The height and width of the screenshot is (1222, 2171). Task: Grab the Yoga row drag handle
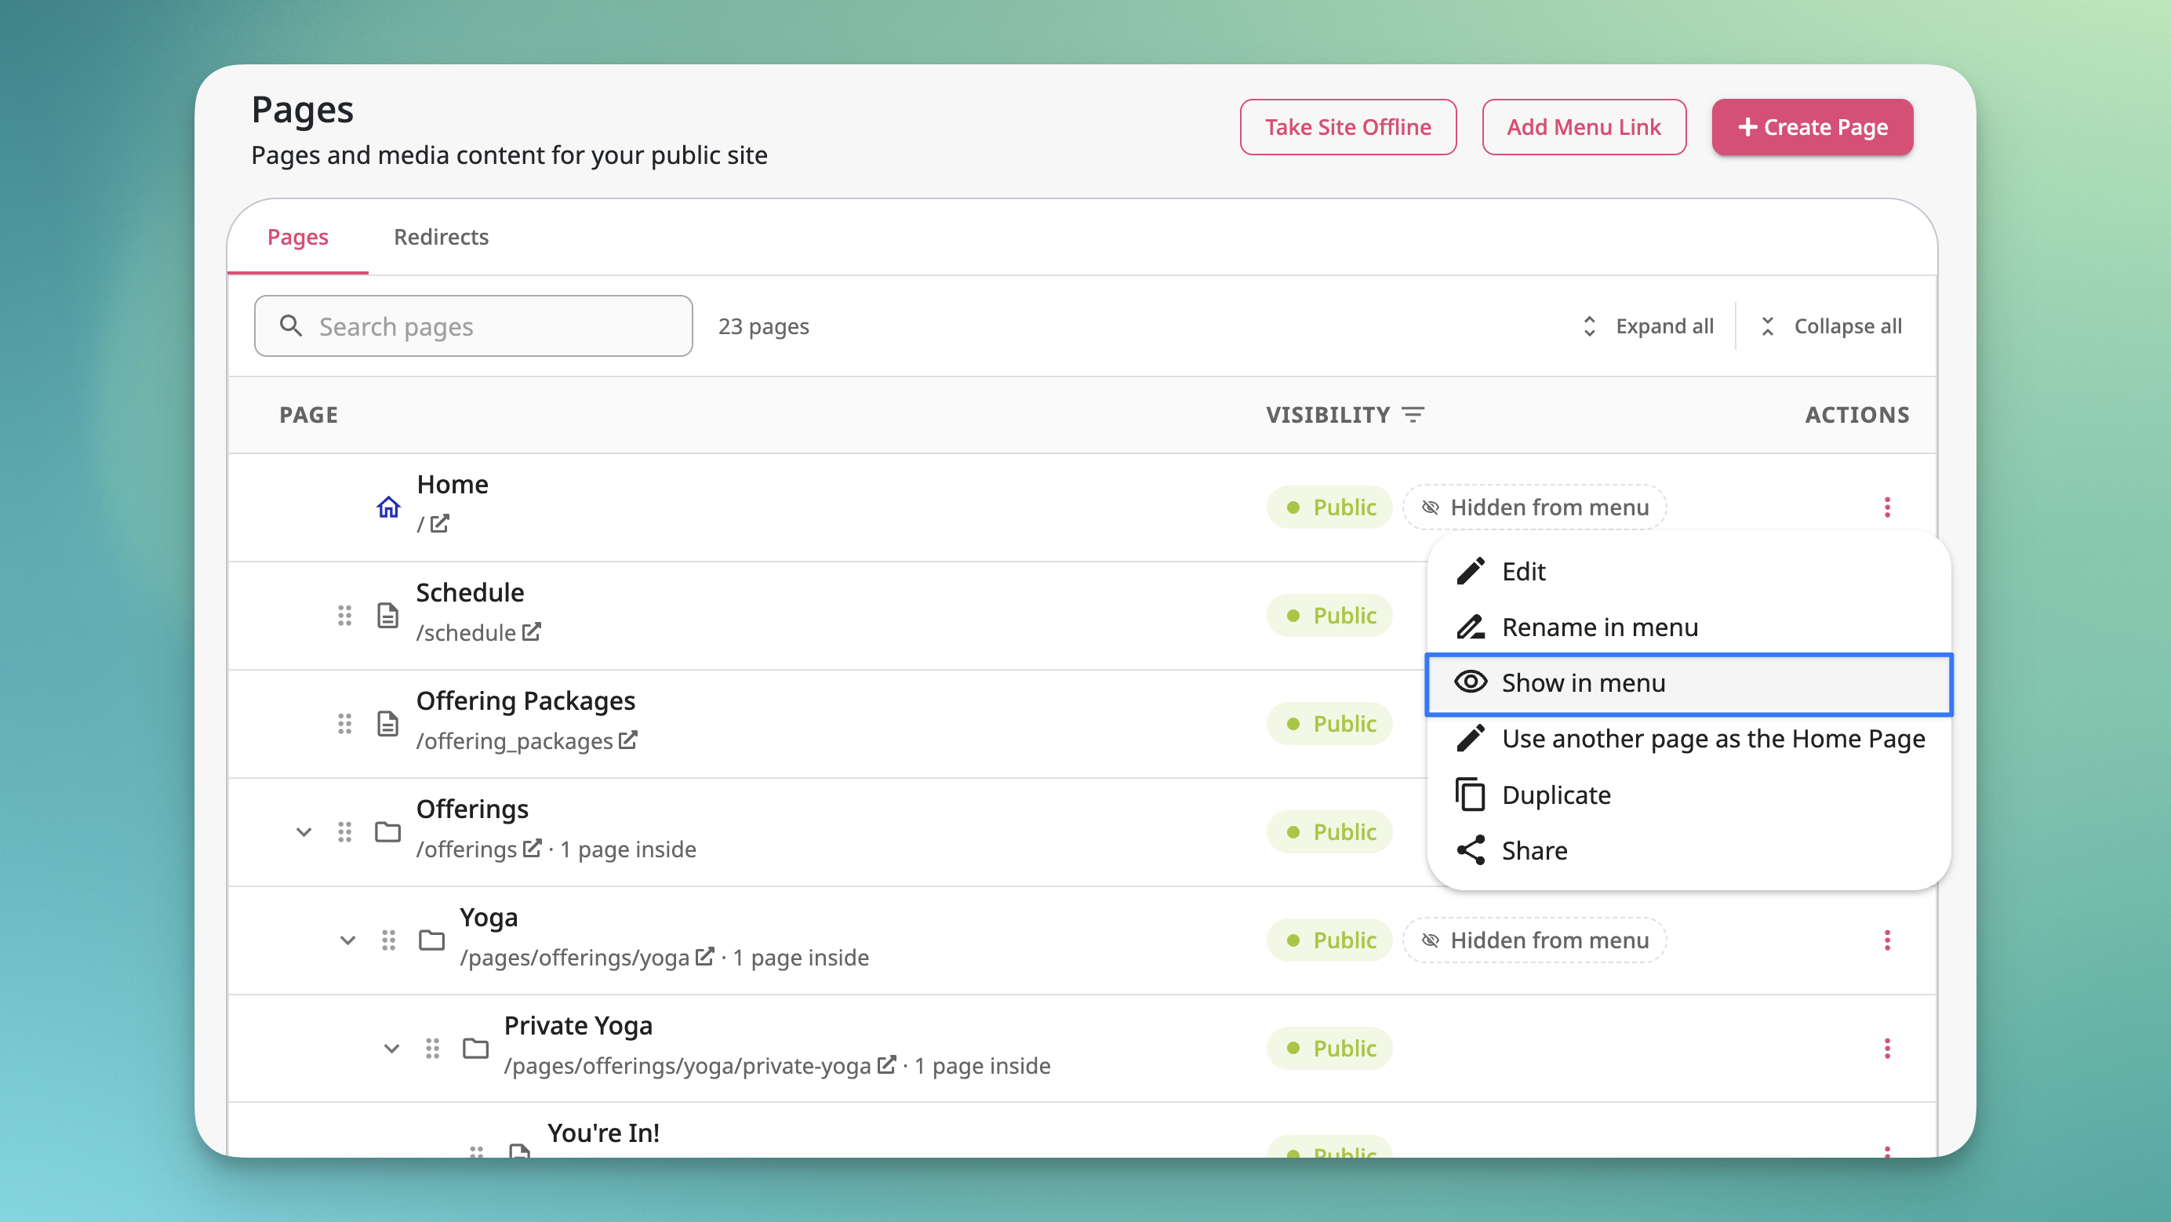[x=388, y=940]
